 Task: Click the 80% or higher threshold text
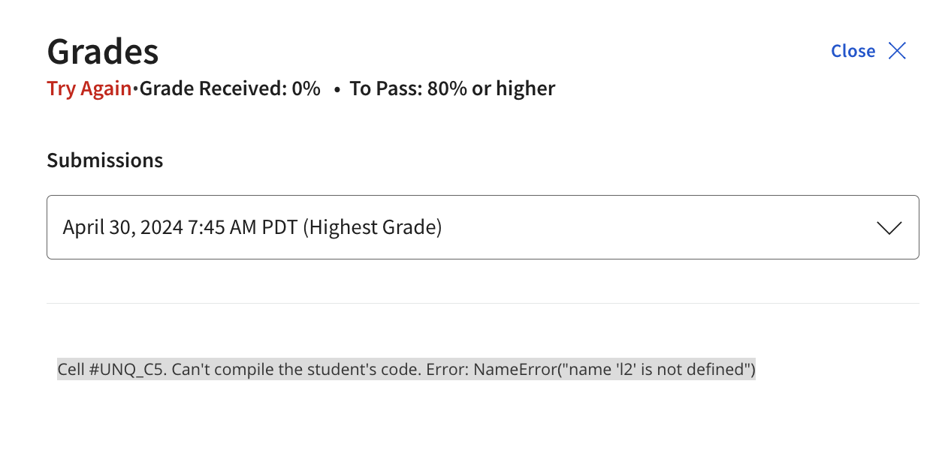pyautogui.click(x=491, y=88)
